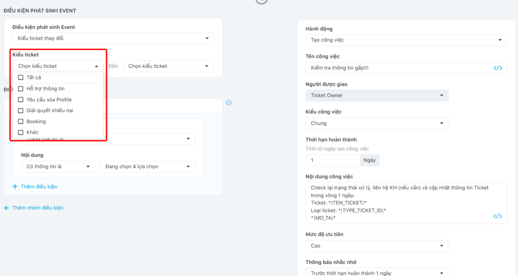Click code icon in Tên công việc field
The height and width of the screenshot is (276, 518).
[497, 68]
